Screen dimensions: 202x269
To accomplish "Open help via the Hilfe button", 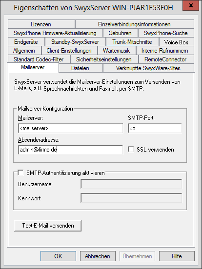I will point(177,256).
